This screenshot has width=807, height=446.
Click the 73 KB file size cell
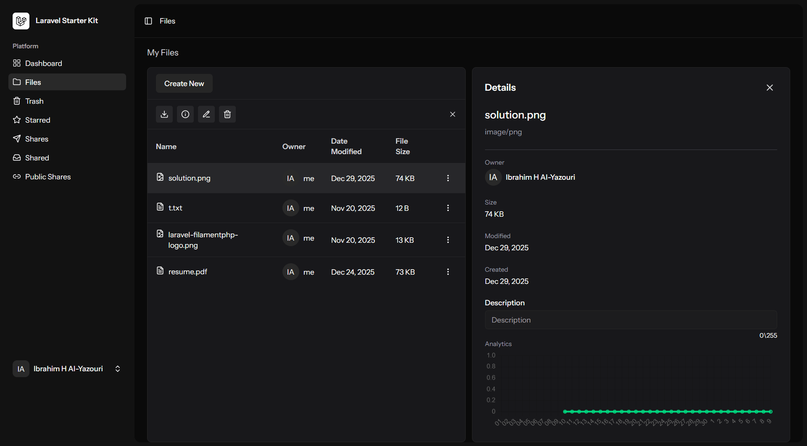(x=405, y=272)
